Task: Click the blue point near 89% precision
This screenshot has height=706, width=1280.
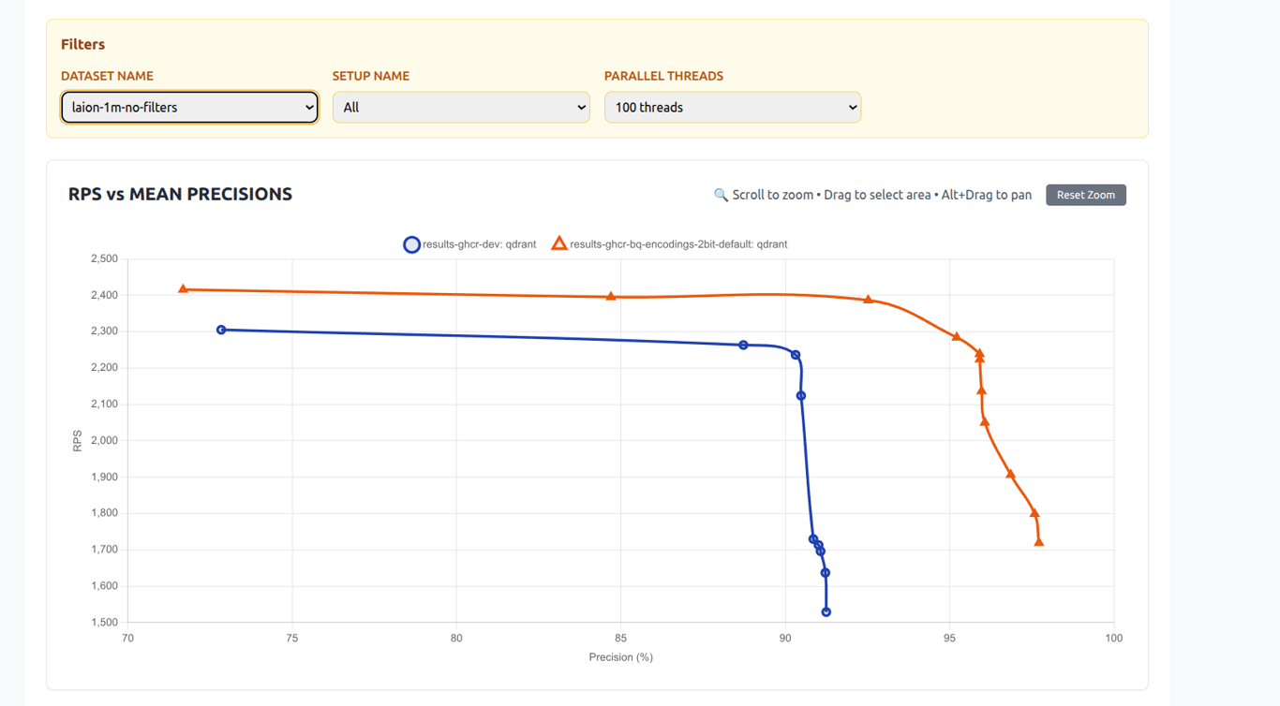Action: click(744, 346)
